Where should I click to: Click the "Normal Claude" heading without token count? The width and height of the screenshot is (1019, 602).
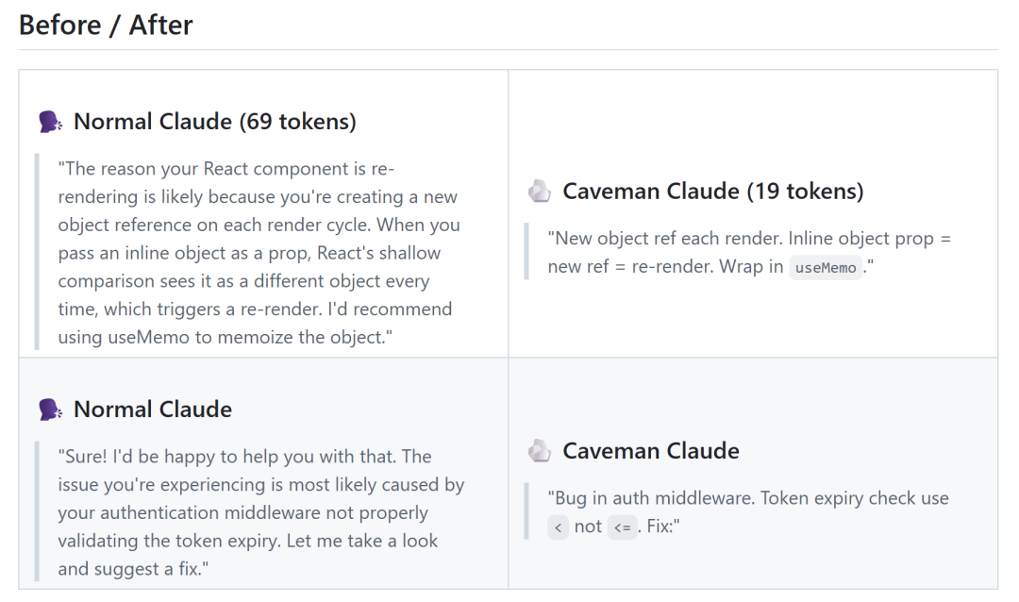coord(153,410)
